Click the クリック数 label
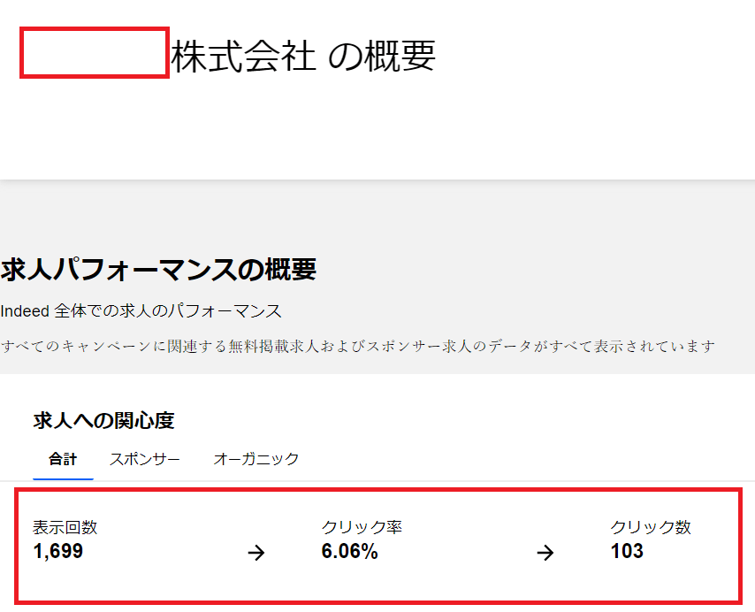This screenshot has height=612, width=755. [x=650, y=528]
